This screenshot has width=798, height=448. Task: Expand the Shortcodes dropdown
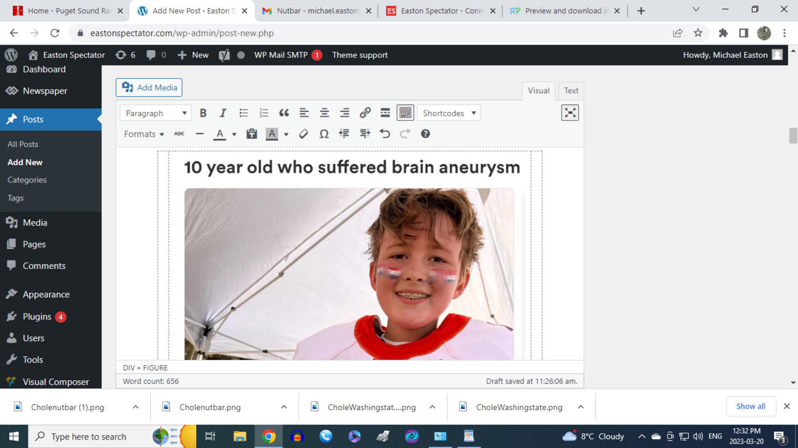click(448, 113)
